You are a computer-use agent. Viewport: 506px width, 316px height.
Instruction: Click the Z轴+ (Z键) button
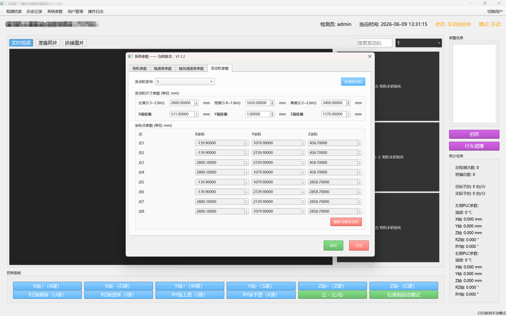pos(333,286)
